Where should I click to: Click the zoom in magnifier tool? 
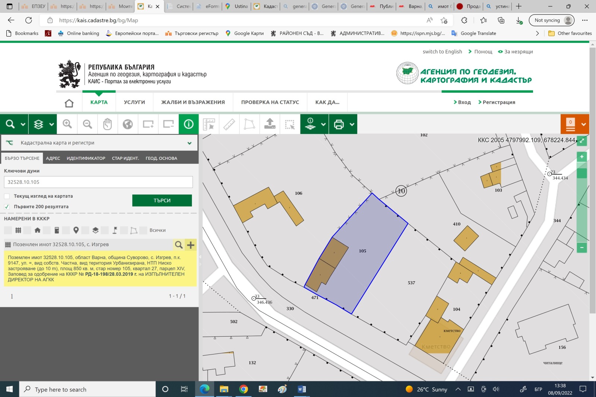point(67,124)
